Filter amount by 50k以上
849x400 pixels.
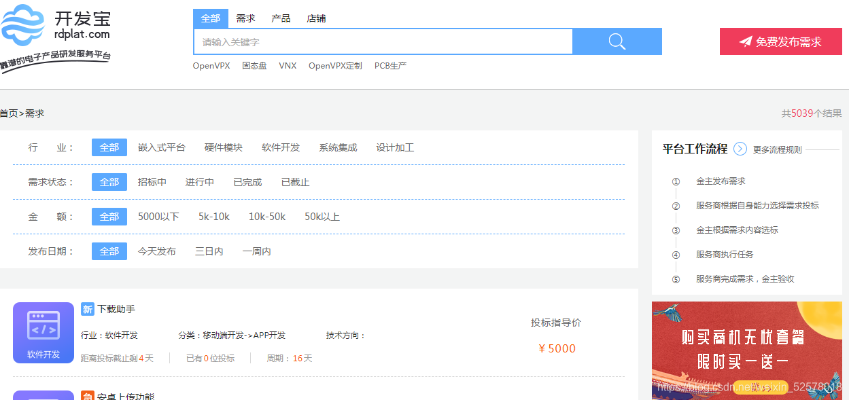[x=322, y=217]
